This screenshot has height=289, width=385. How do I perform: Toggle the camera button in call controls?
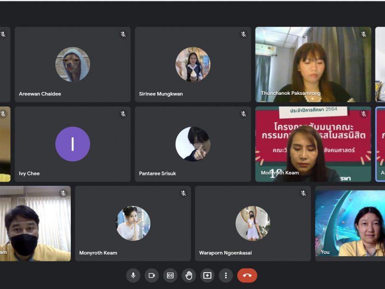point(152,276)
